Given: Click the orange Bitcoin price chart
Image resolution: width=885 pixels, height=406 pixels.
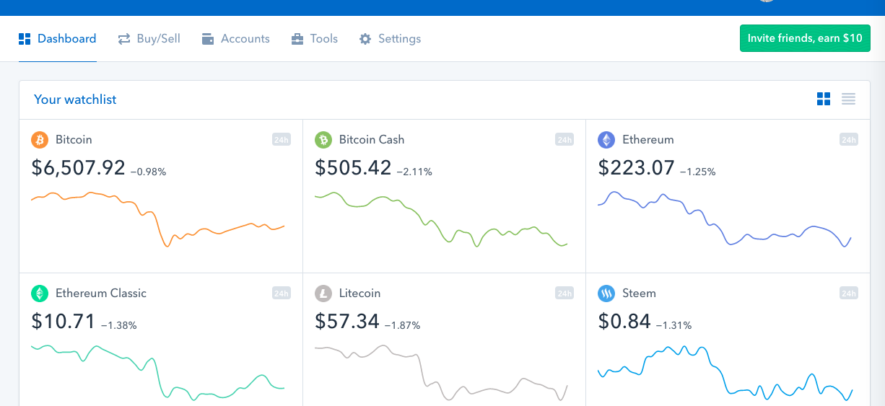Looking at the screenshot, I should tap(157, 220).
